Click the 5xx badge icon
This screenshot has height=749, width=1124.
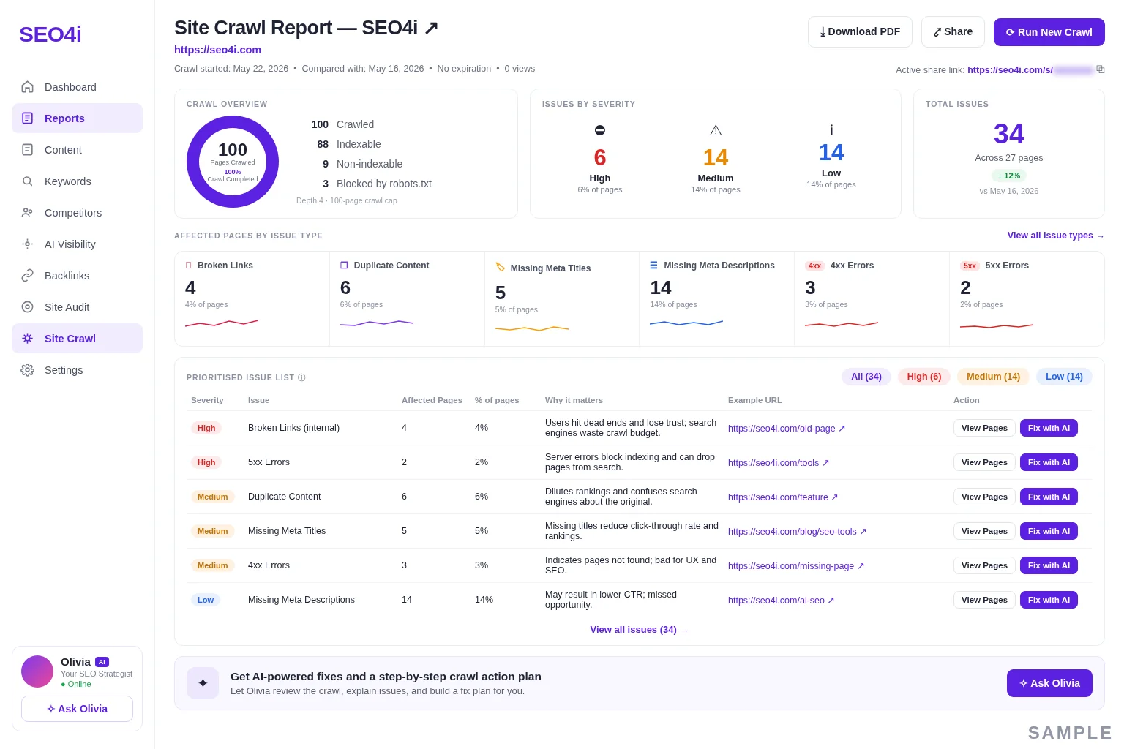click(x=970, y=266)
